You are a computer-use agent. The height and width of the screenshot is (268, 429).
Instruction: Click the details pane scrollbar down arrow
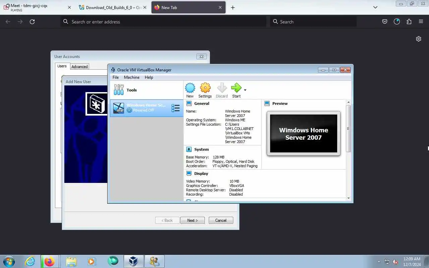pyautogui.click(x=349, y=198)
